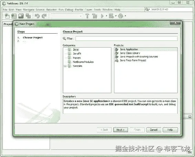Click the Filter text field
The image size is (195, 157).
(126, 39)
